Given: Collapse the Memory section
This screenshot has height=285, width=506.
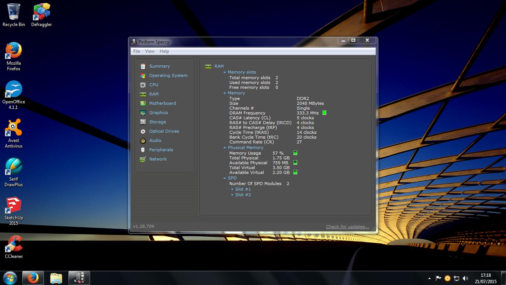Looking at the screenshot, I should 225,93.
